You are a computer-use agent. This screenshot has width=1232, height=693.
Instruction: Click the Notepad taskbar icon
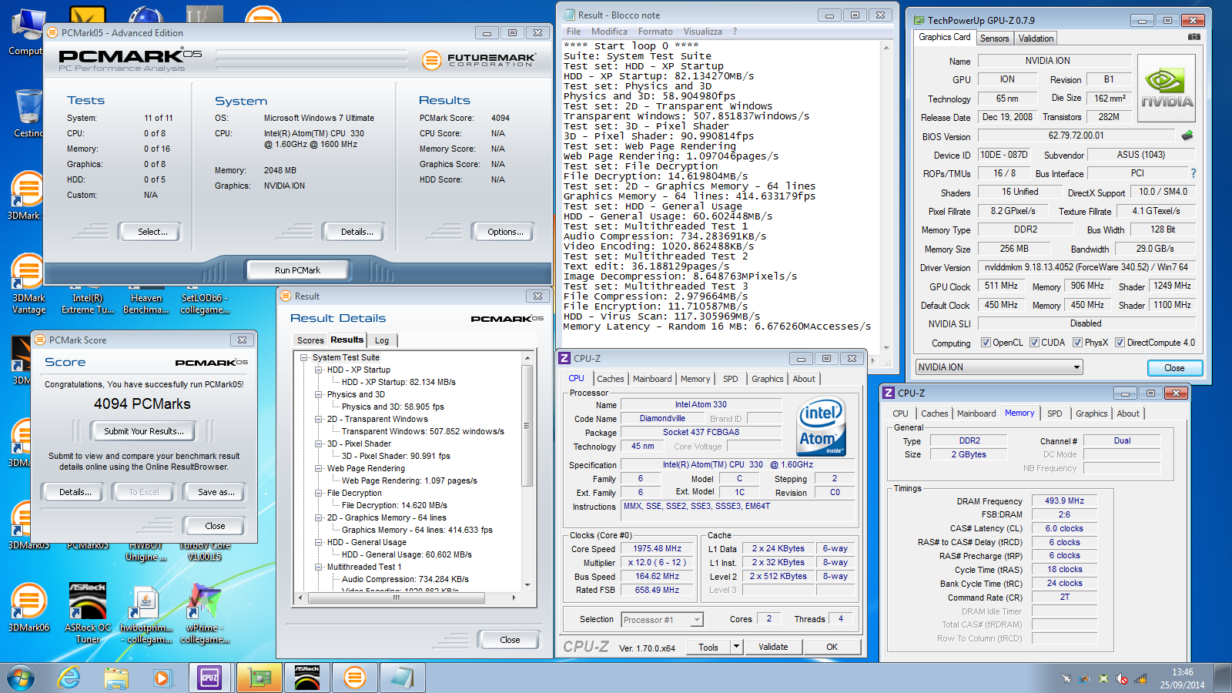(402, 678)
